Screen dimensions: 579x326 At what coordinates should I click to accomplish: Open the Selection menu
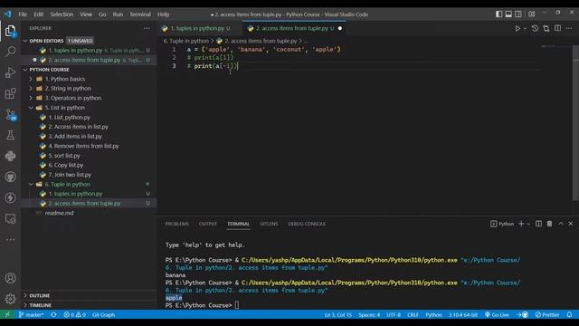click(x=62, y=14)
